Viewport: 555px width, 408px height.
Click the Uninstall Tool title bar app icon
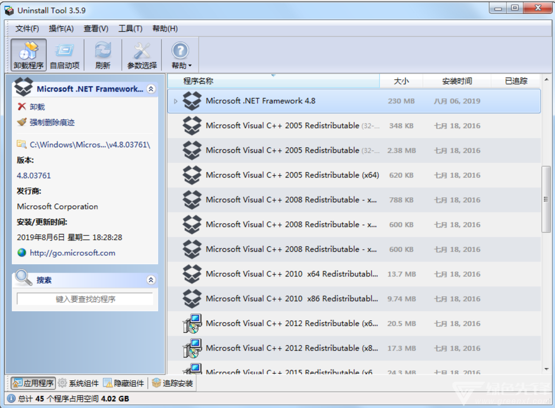[x=9, y=10]
